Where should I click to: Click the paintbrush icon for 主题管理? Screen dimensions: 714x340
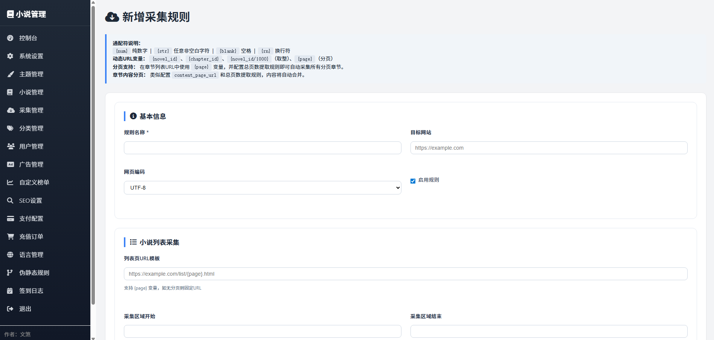pyautogui.click(x=10, y=74)
